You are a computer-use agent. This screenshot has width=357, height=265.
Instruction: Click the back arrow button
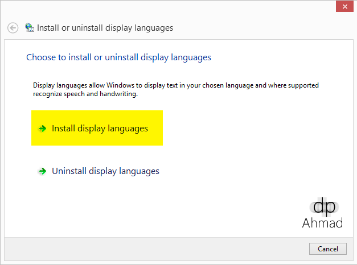13,28
